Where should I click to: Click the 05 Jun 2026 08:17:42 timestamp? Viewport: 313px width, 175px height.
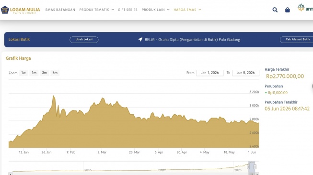coord(287,109)
